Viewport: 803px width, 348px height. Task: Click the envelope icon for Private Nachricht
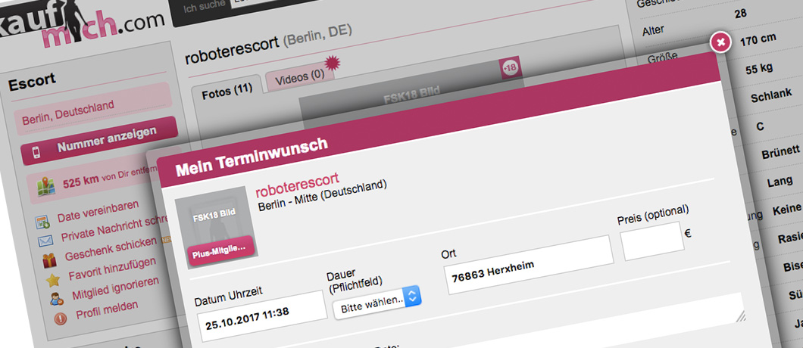coord(45,241)
